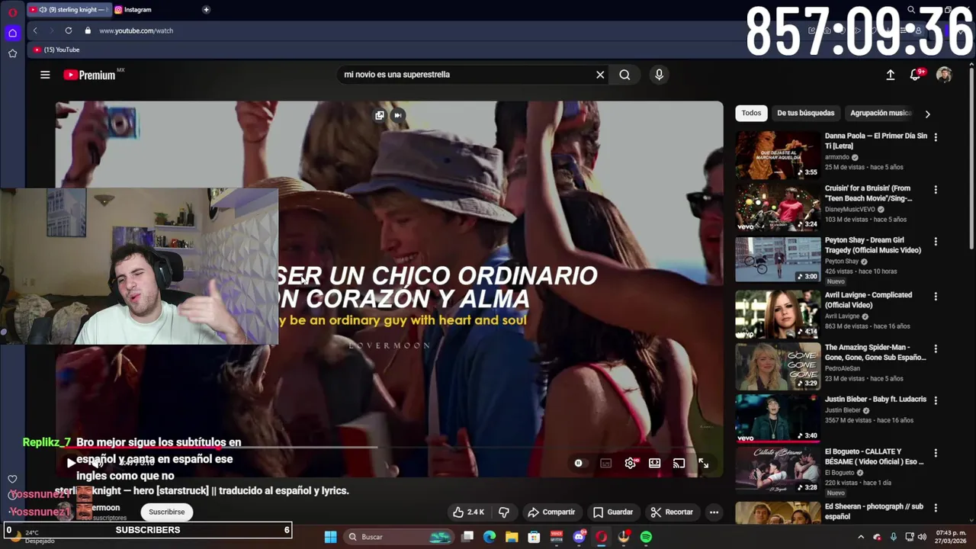The width and height of the screenshot is (976, 549).
Task: Click the Suscribirse button
Action: pyautogui.click(x=166, y=512)
